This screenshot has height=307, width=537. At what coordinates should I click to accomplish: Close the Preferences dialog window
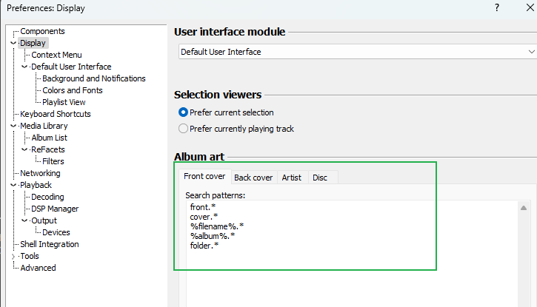tap(530, 7)
